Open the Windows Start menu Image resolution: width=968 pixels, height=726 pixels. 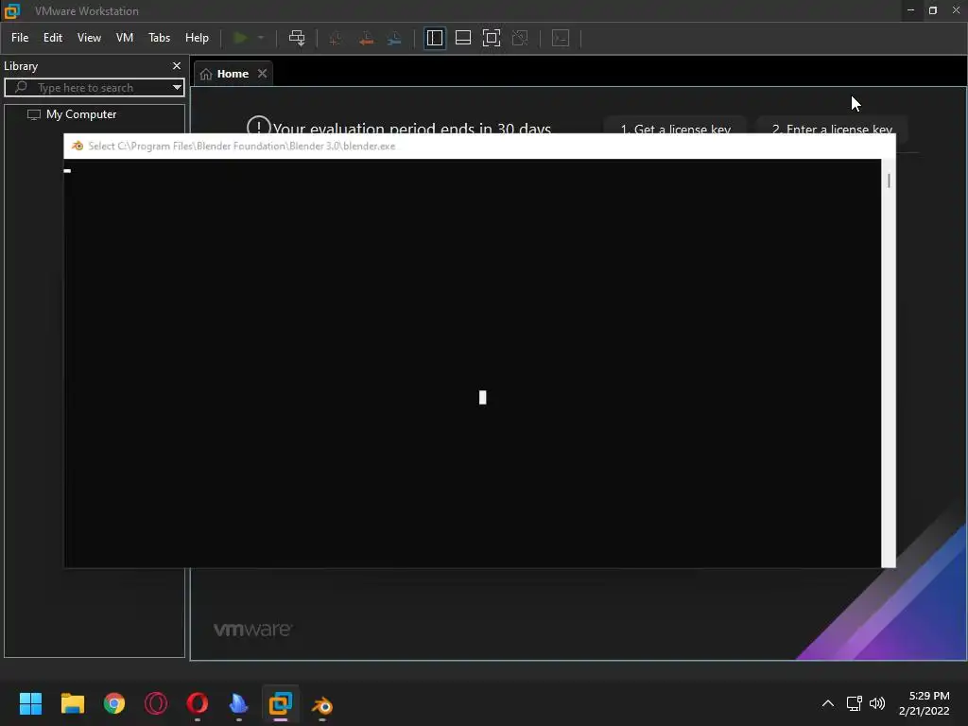30,703
